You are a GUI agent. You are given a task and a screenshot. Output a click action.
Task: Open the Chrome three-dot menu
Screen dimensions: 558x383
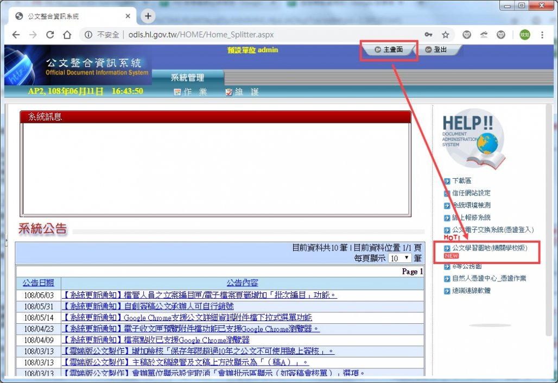click(542, 35)
